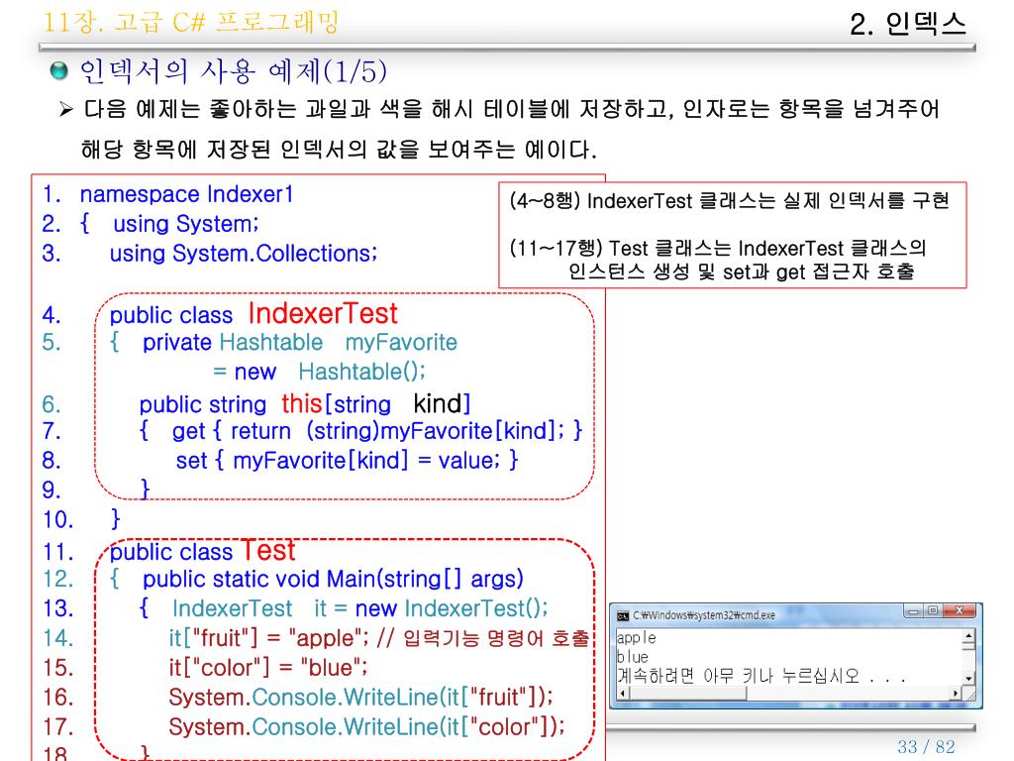Click the red 'IndexerTest' class name
Viewport: 1014px width, 761px height.
(323, 313)
